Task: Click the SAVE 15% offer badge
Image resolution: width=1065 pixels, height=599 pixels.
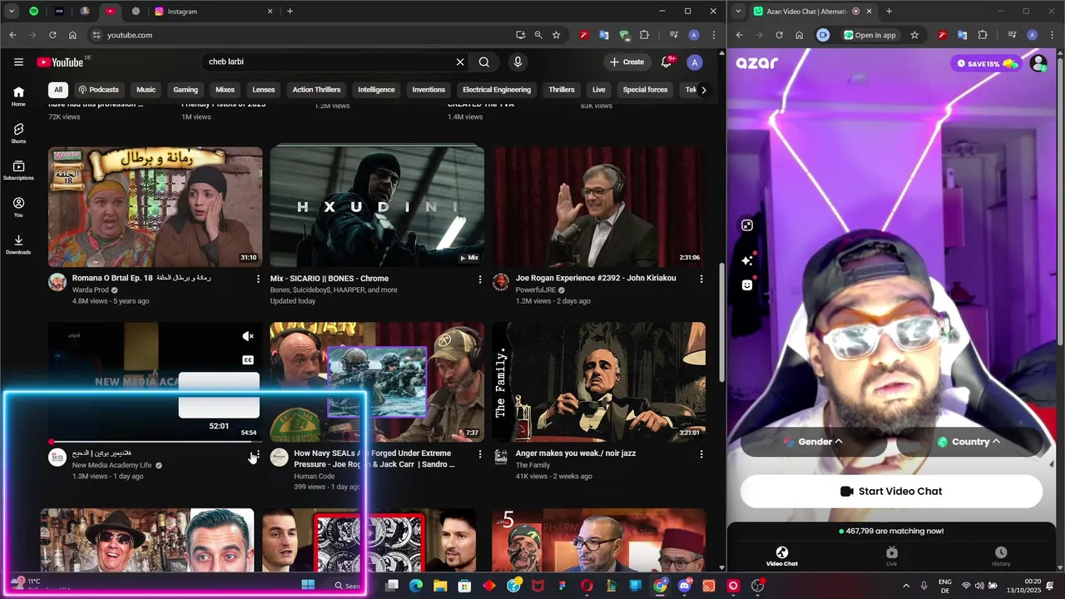Action: [x=986, y=63]
